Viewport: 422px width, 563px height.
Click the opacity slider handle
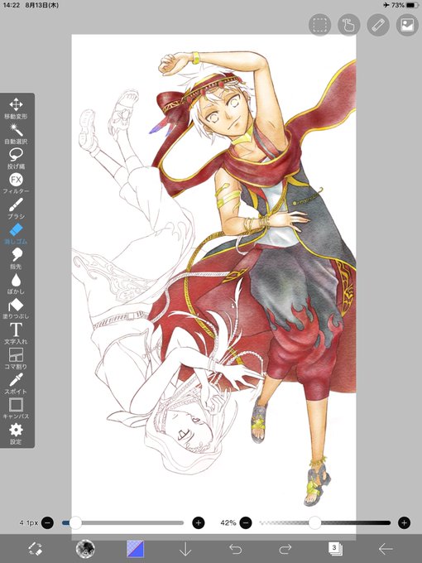point(314,522)
